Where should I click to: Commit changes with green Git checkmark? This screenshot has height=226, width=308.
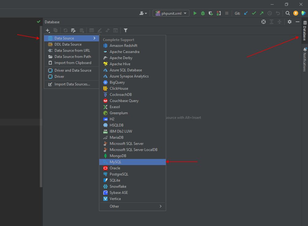(x=254, y=13)
